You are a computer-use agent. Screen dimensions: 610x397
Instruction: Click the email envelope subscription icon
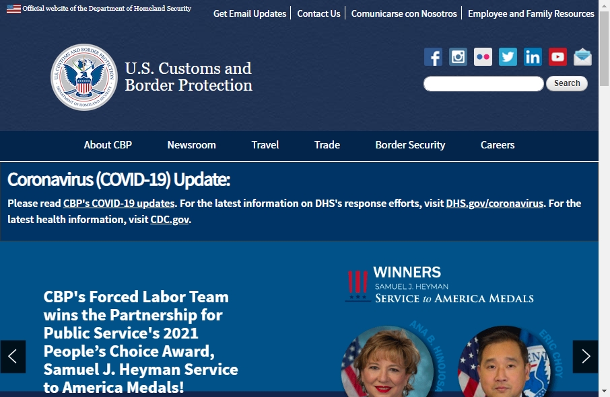pyautogui.click(x=582, y=57)
